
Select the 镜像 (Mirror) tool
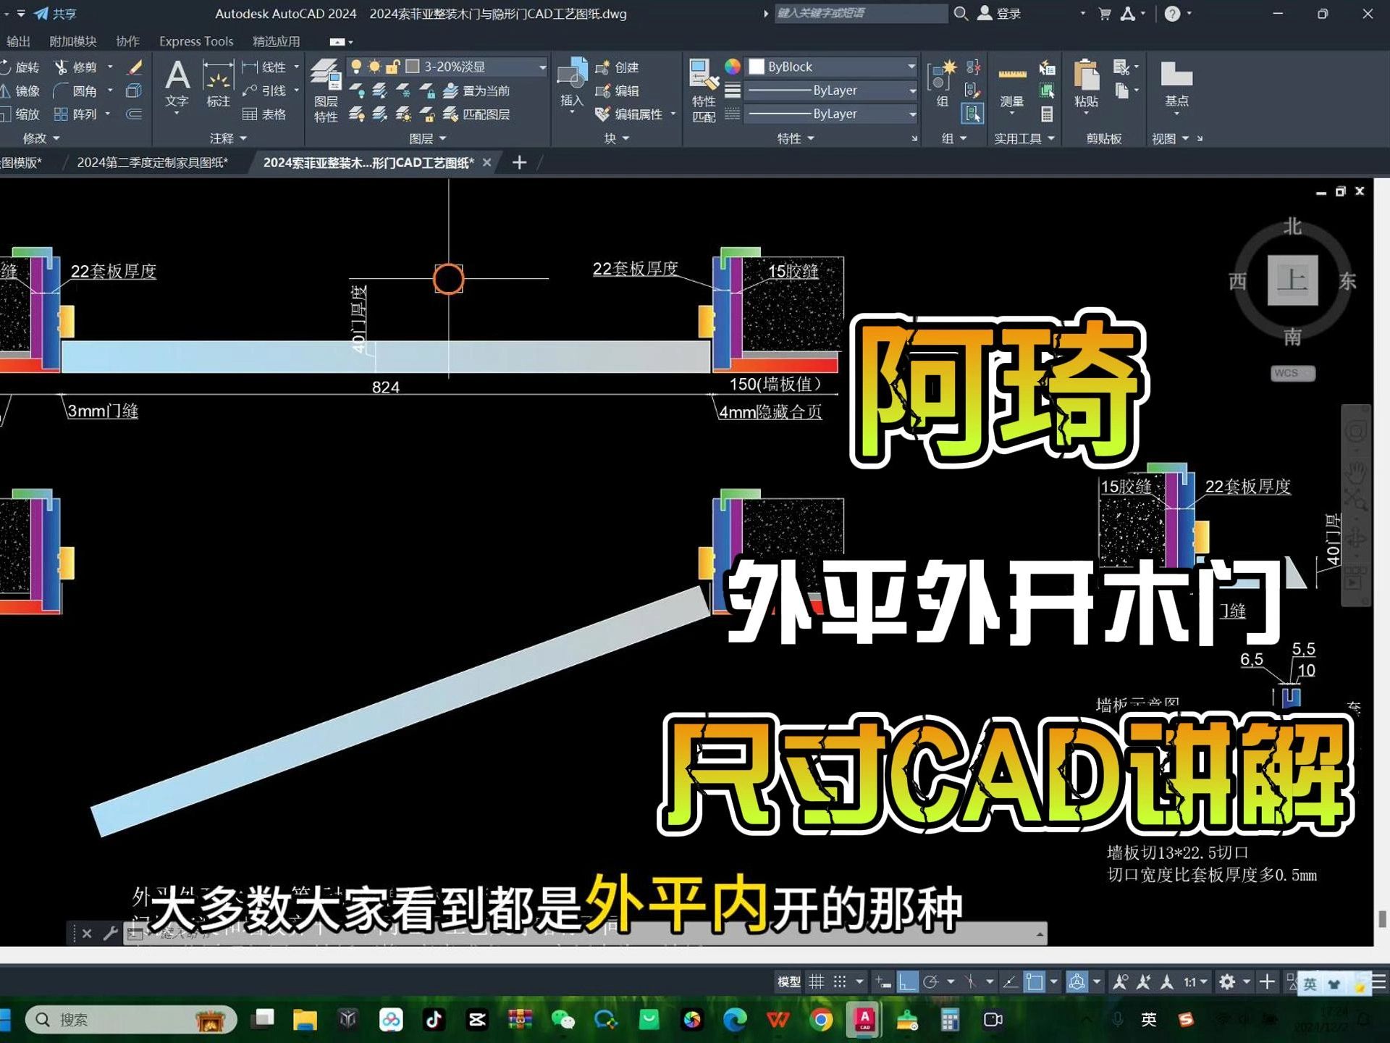(x=20, y=91)
